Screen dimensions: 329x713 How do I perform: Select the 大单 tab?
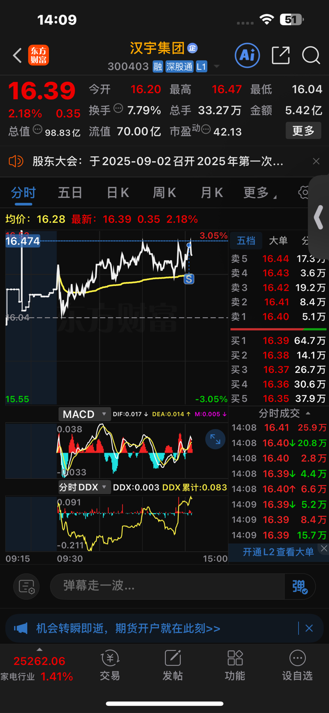pos(278,241)
